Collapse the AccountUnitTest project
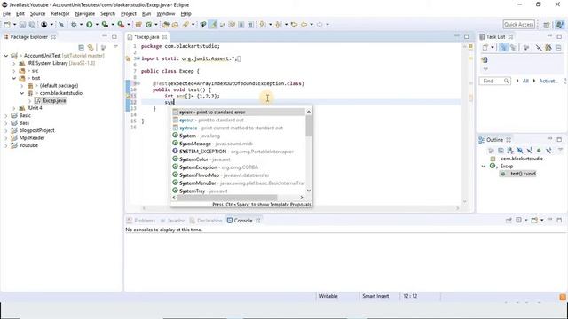 (6, 56)
